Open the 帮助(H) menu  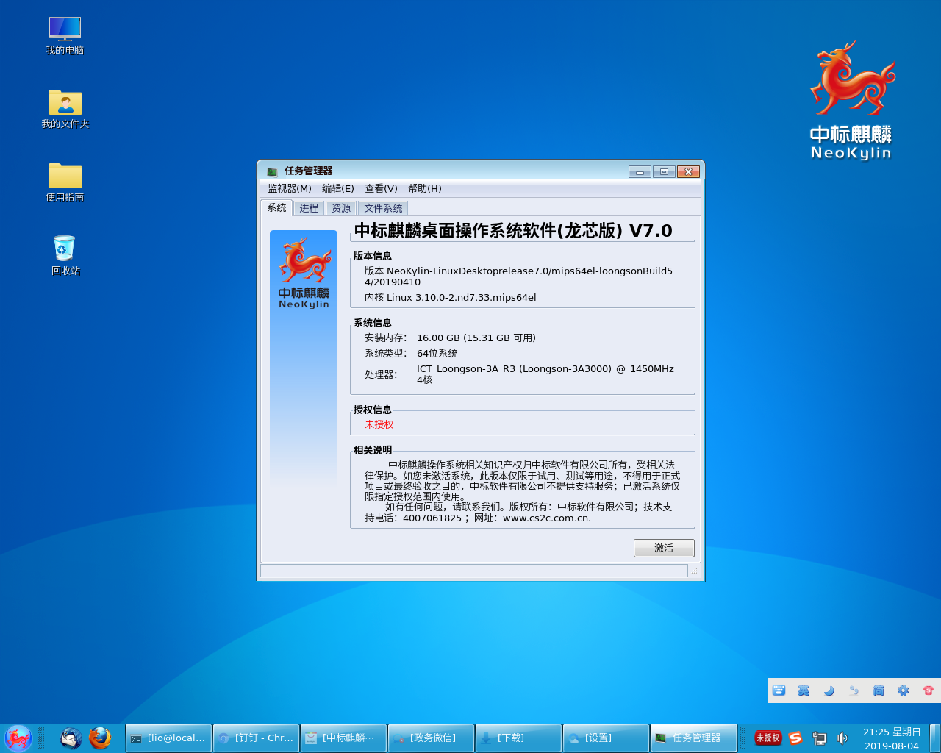click(425, 188)
